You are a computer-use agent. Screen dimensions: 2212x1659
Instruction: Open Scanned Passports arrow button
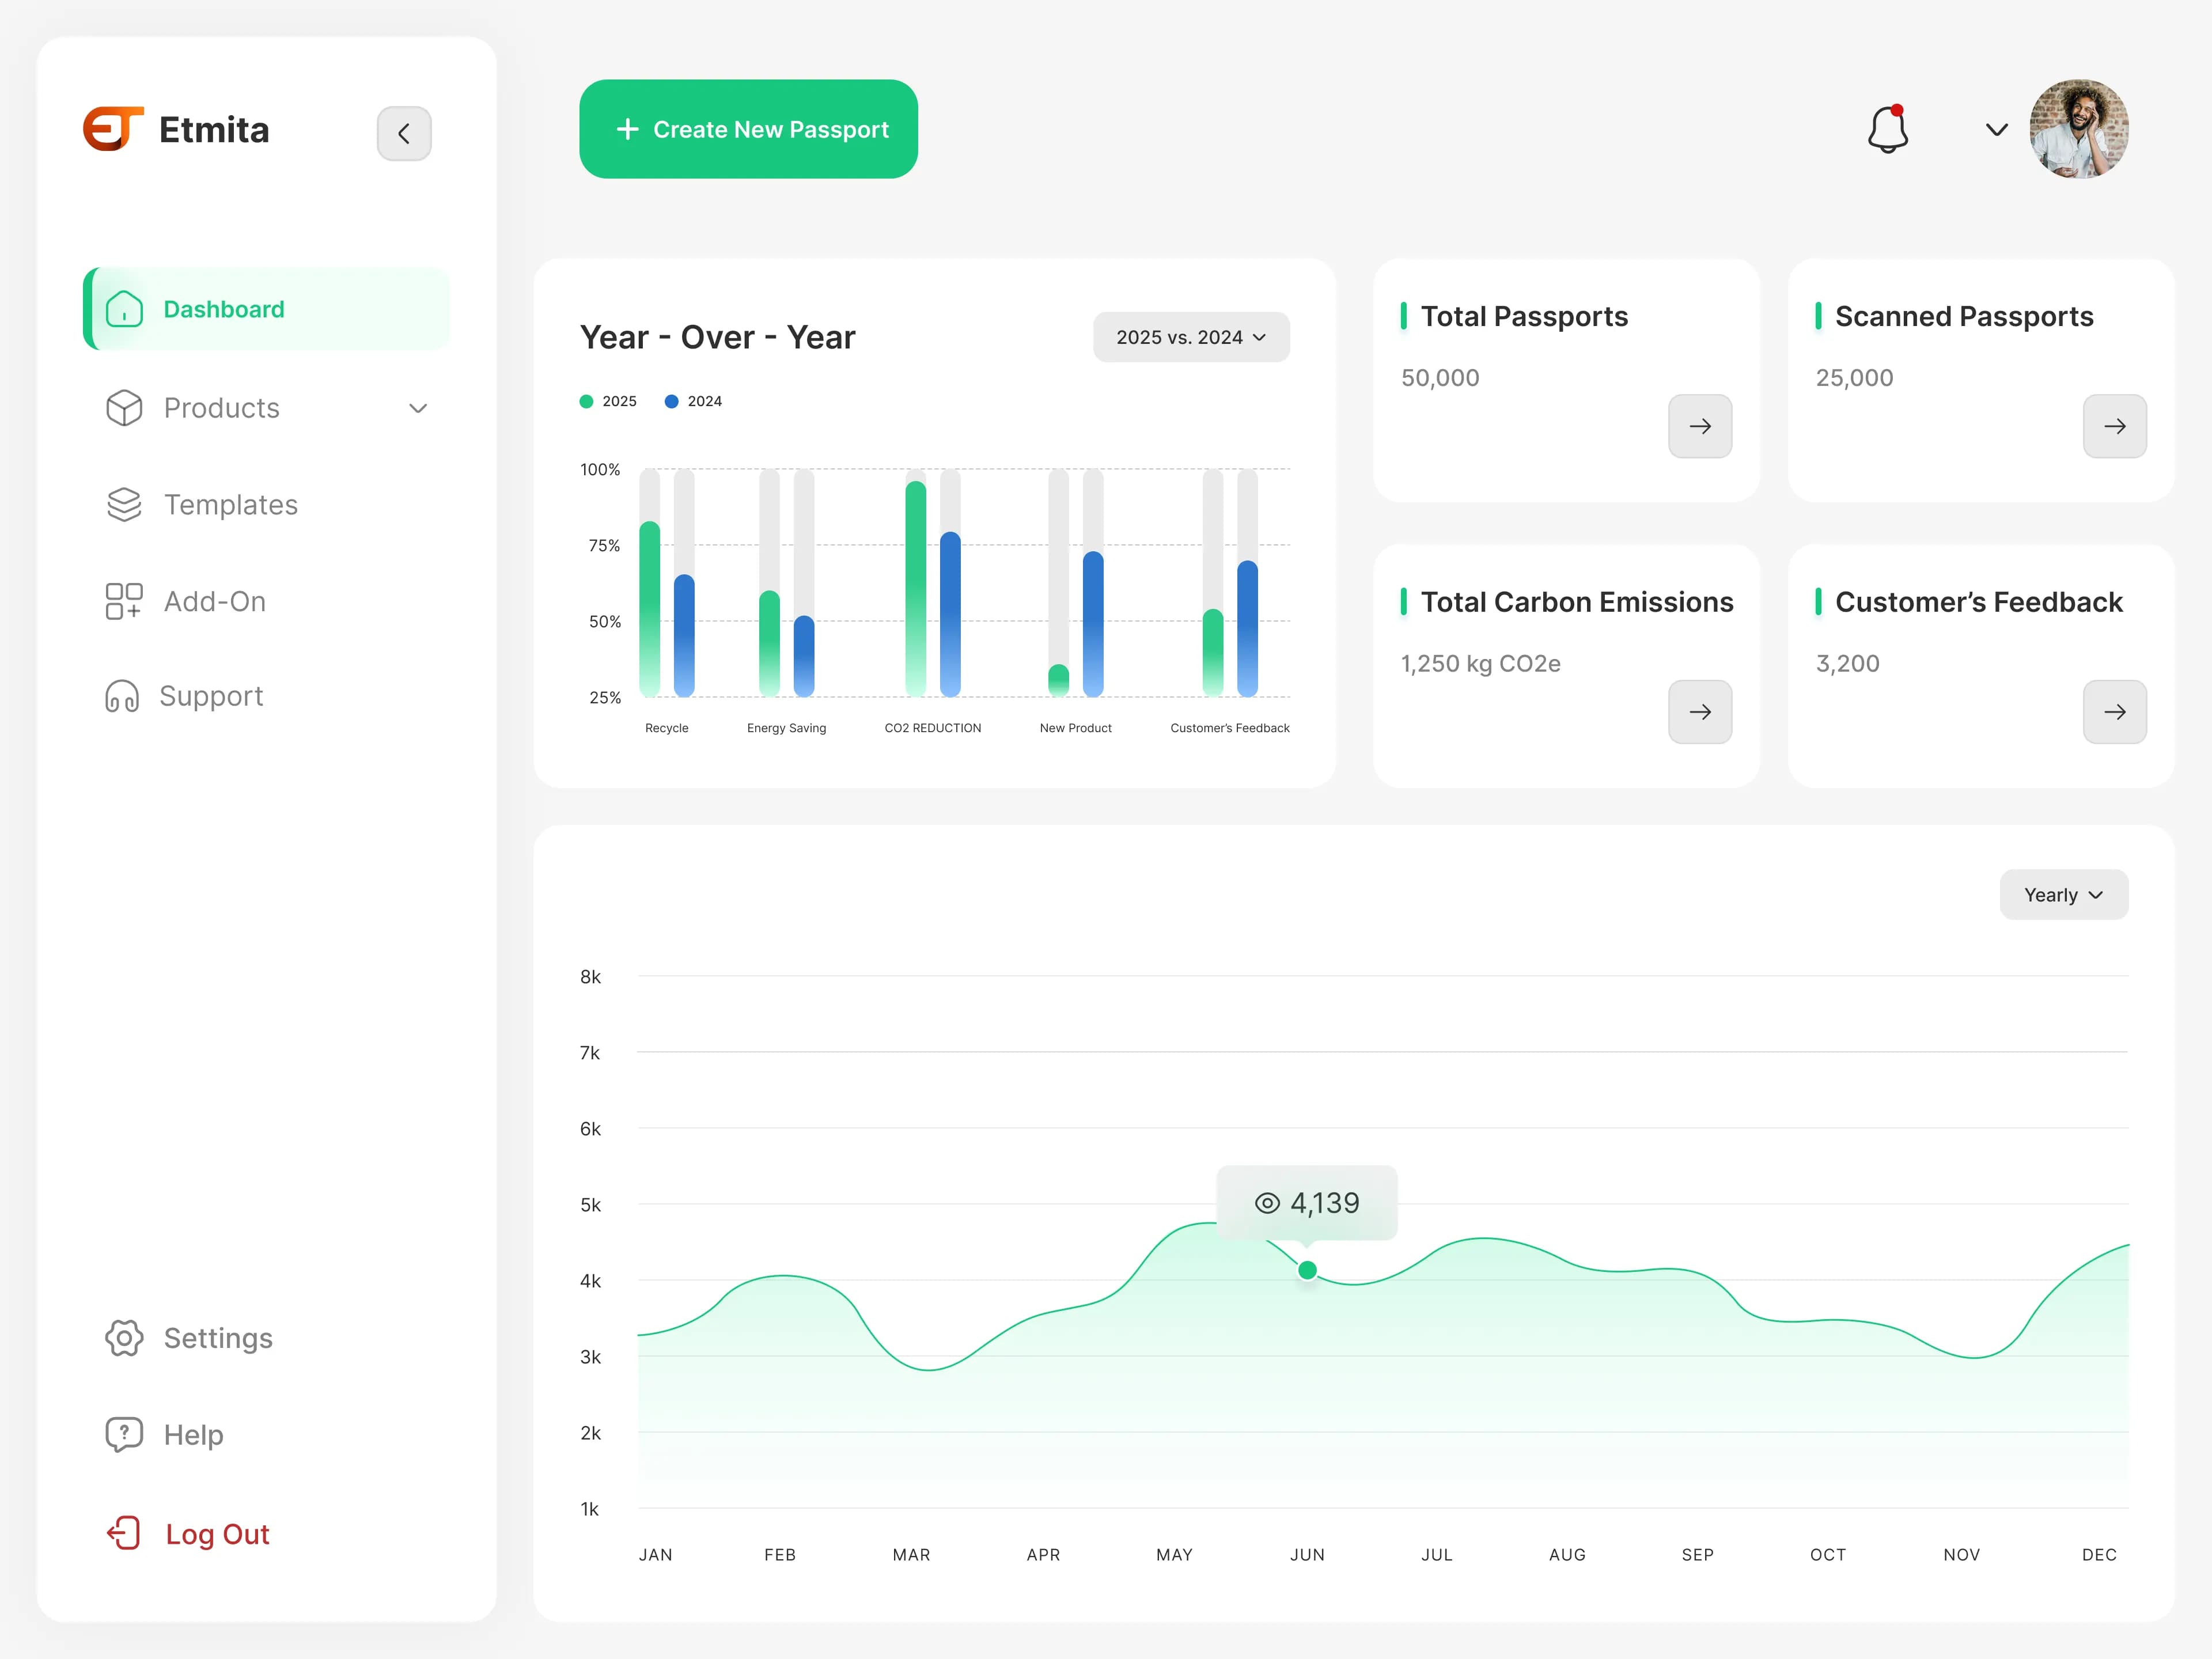point(2115,426)
